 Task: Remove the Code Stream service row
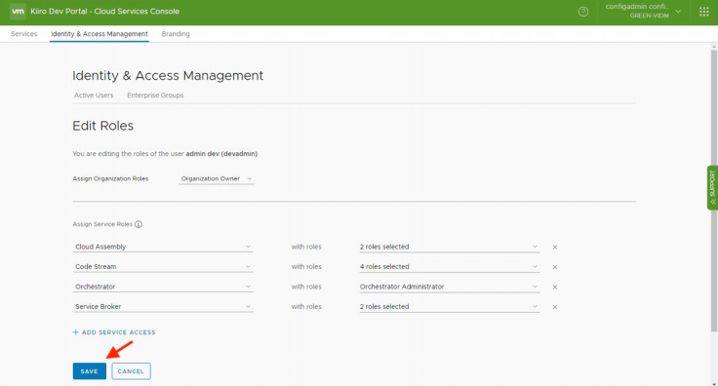554,267
